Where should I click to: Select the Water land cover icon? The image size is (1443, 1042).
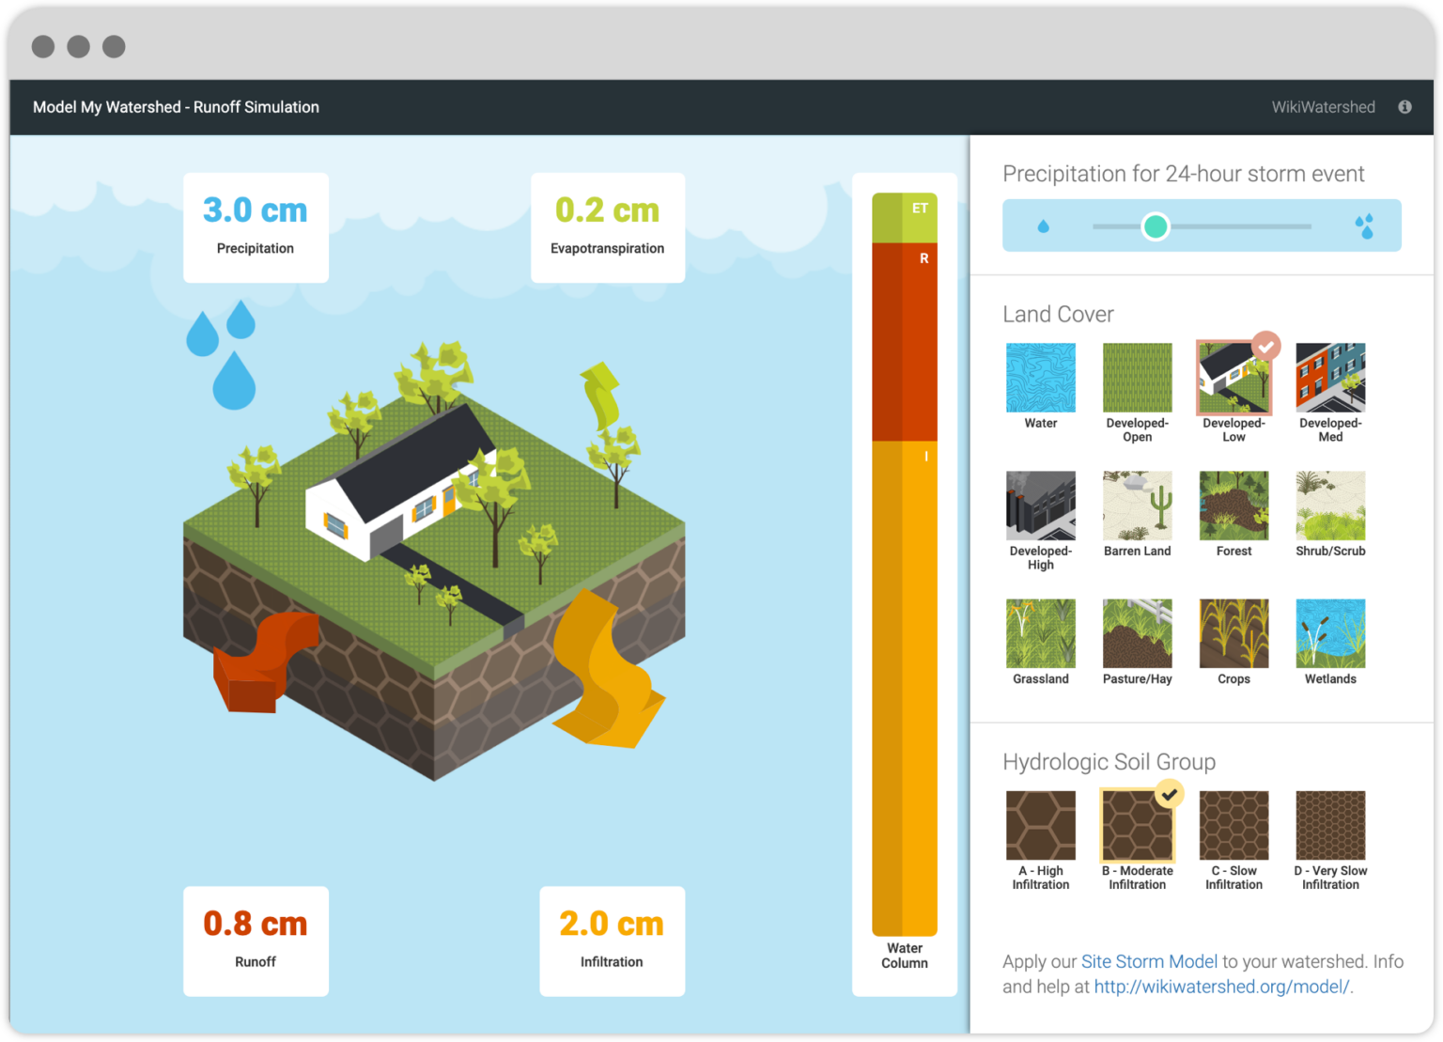pyautogui.click(x=1040, y=376)
